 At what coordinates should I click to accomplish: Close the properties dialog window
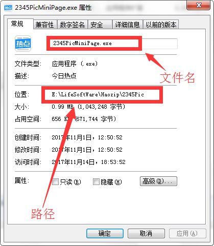click(x=199, y=5)
